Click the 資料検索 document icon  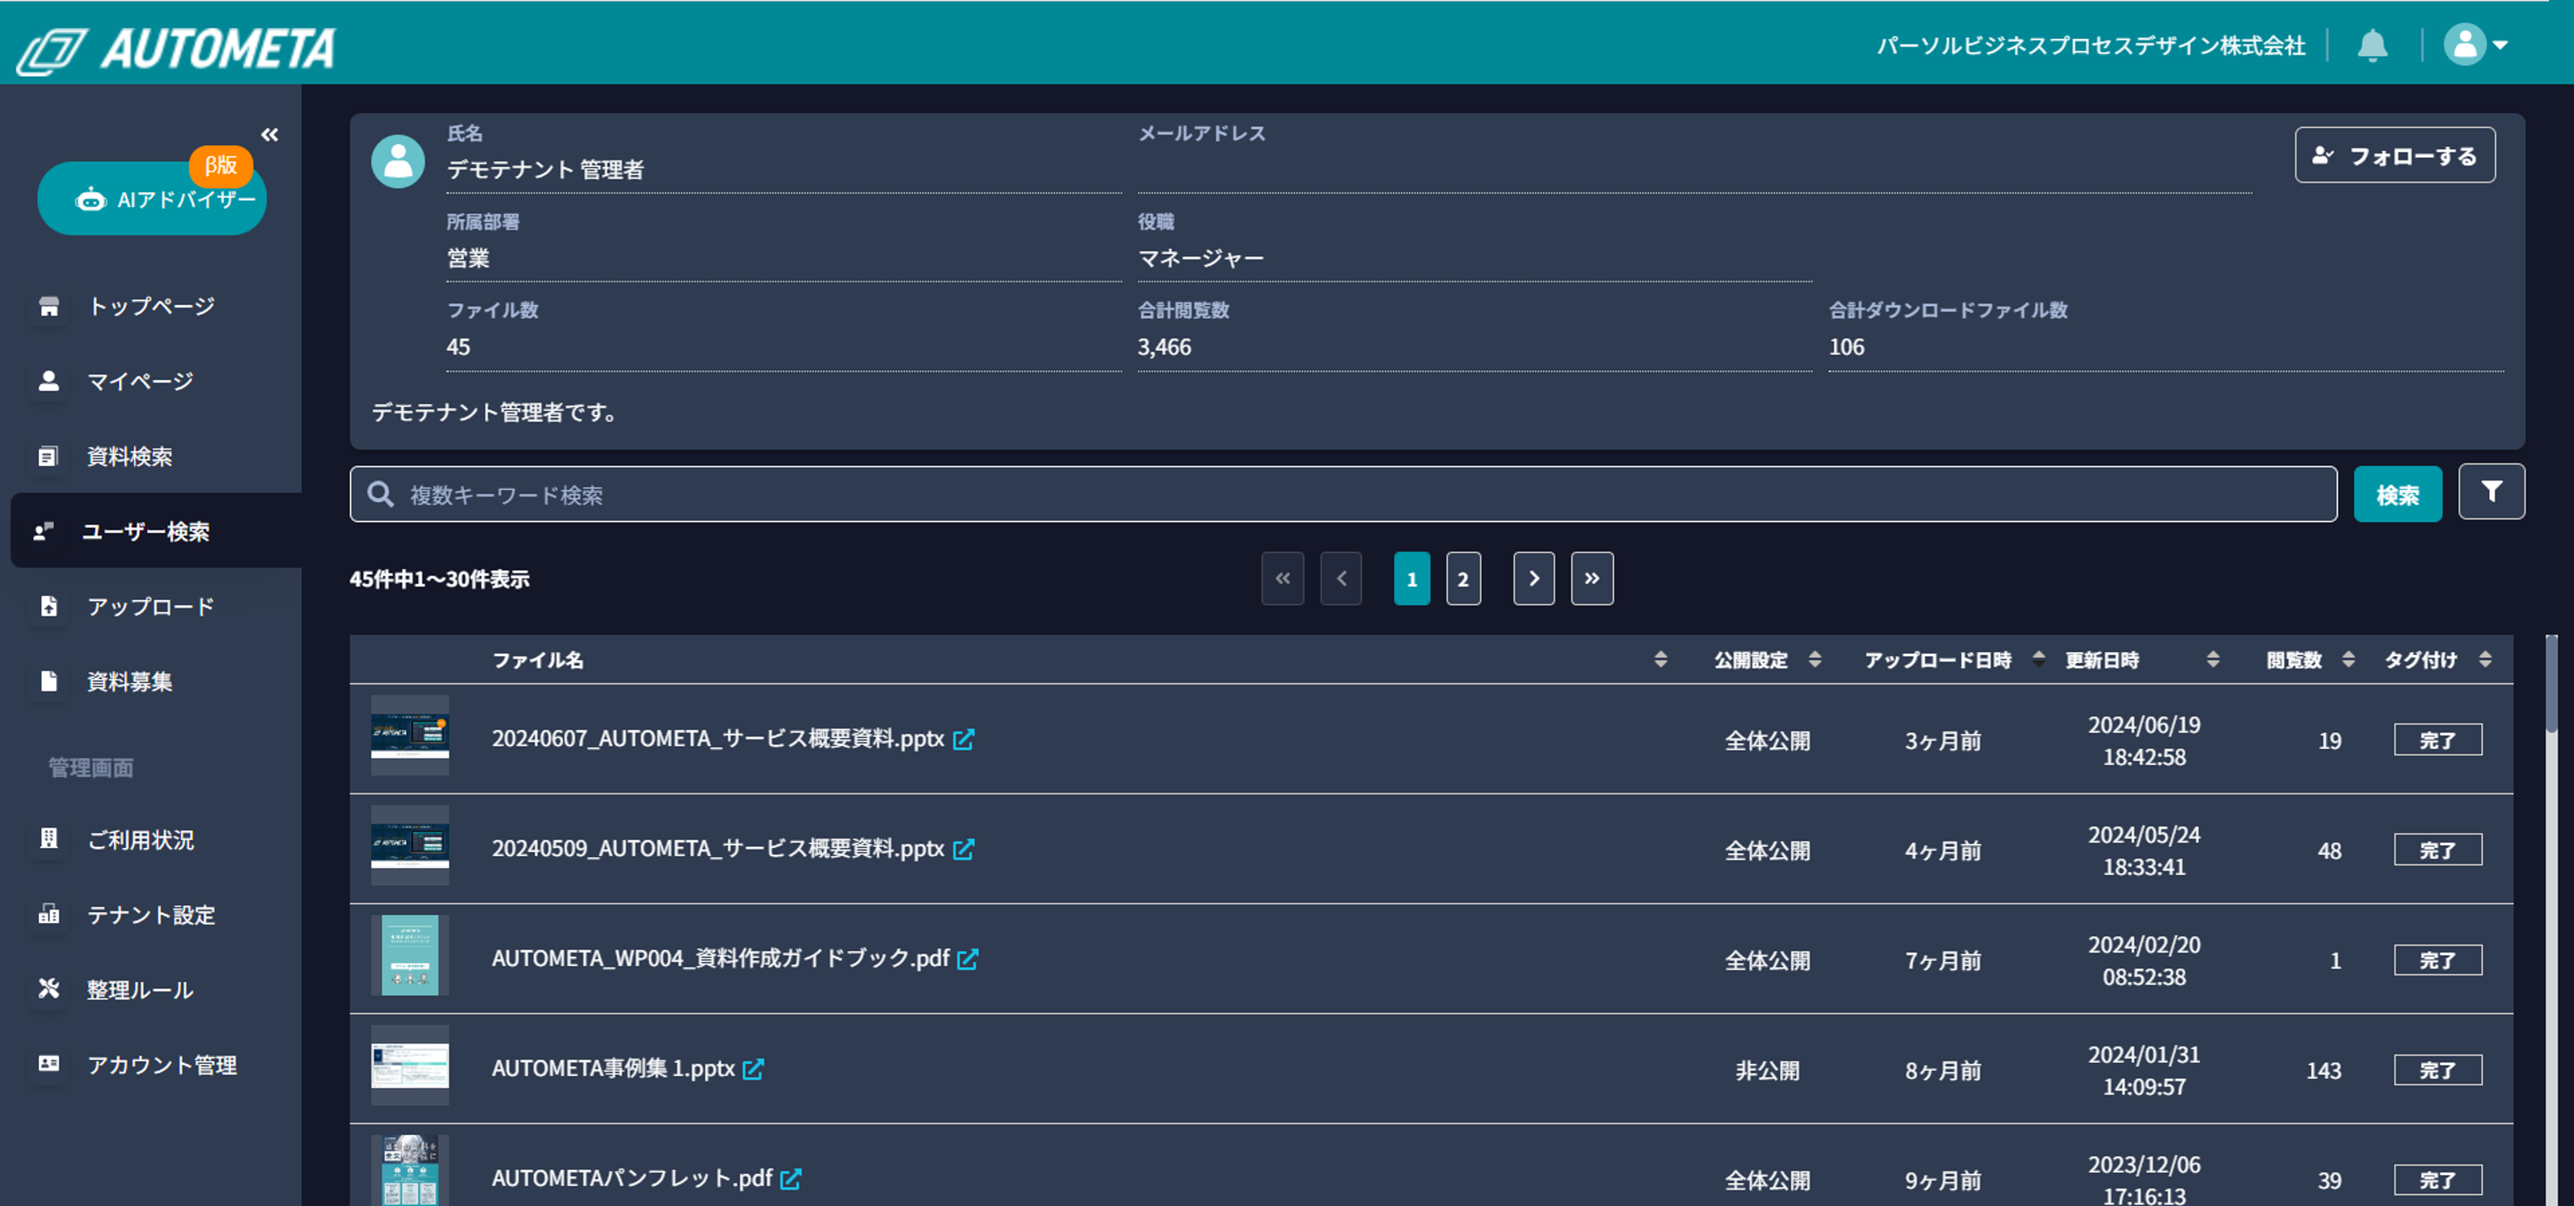(x=48, y=456)
